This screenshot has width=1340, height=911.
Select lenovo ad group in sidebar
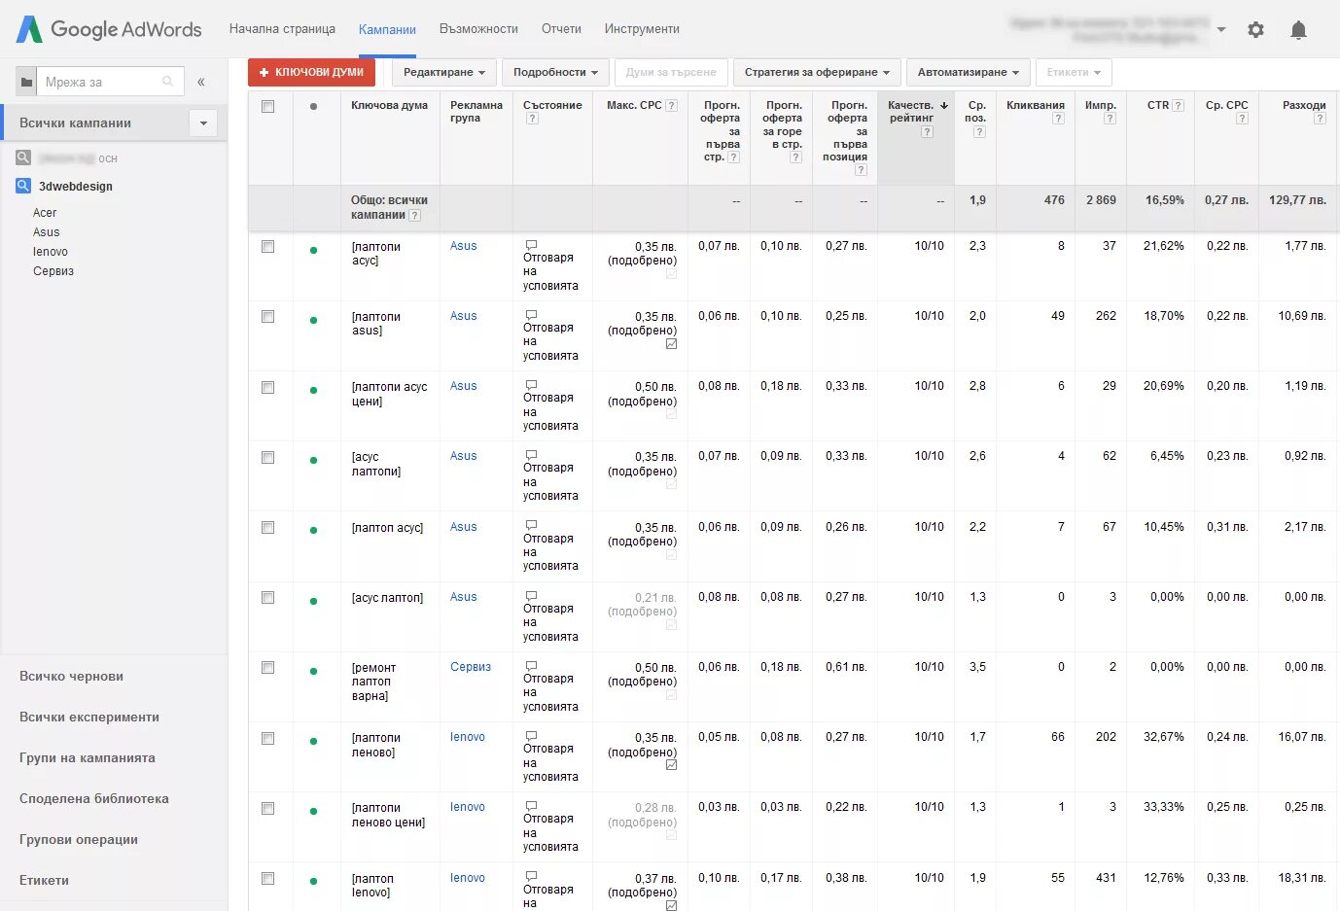coord(51,252)
